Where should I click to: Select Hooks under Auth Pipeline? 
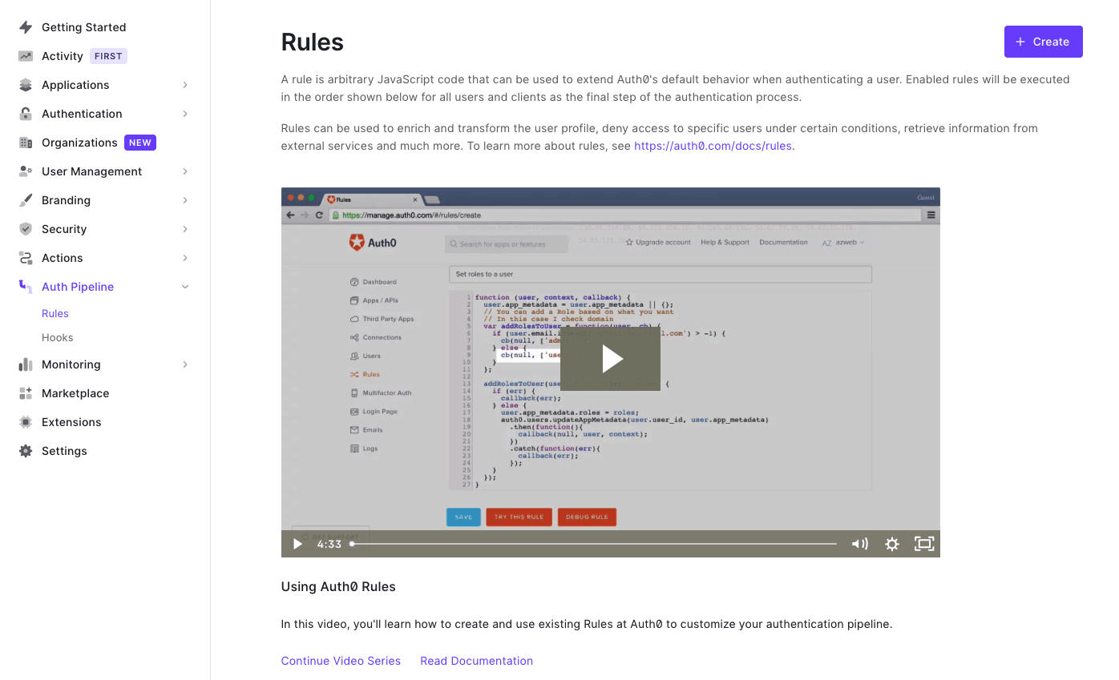58,337
